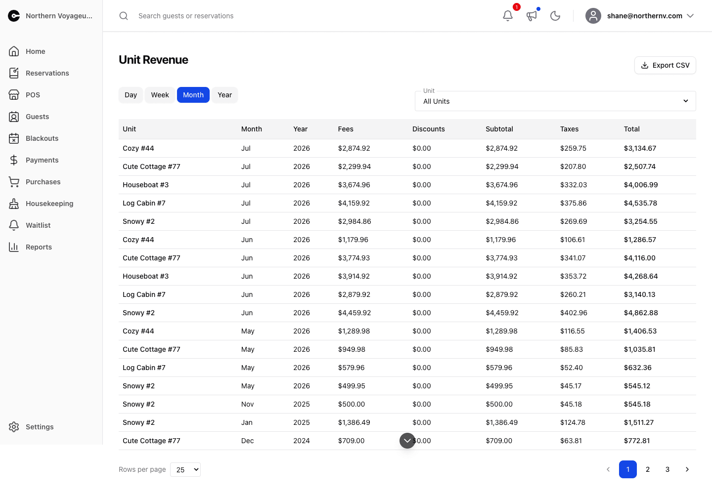Click the $353.72 taxes cell

pos(574,276)
